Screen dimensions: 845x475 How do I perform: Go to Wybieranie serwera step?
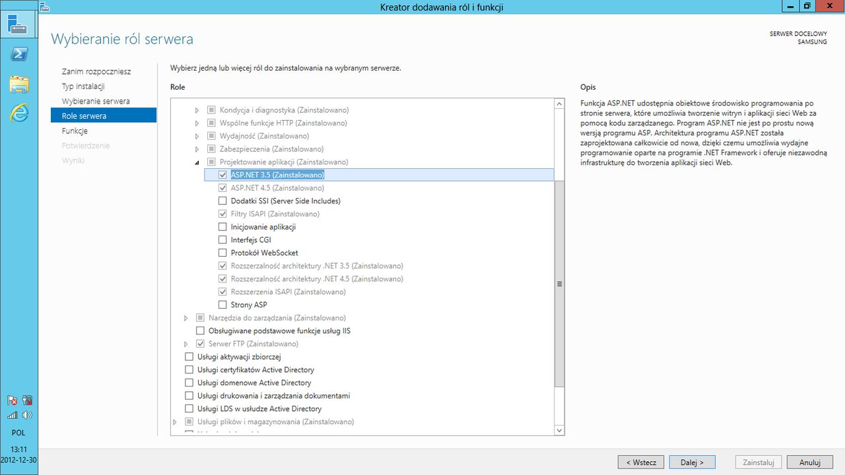(x=96, y=101)
